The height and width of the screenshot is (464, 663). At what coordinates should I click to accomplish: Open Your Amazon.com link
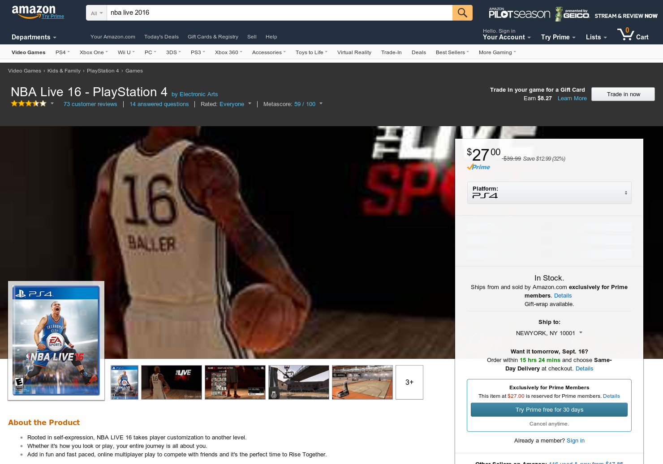point(113,37)
